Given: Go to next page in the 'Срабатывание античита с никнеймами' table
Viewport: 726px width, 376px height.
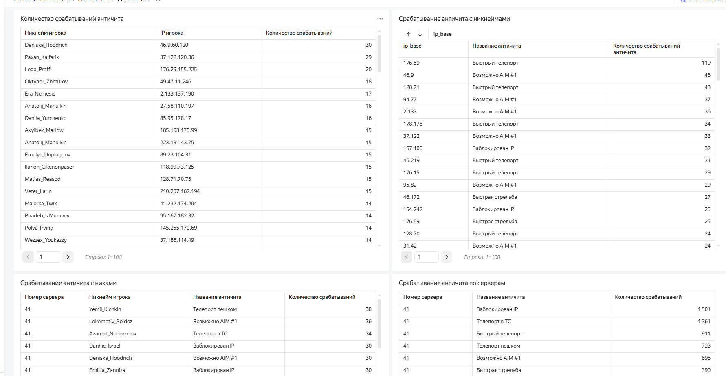Looking at the screenshot, I should click(447, 257).
